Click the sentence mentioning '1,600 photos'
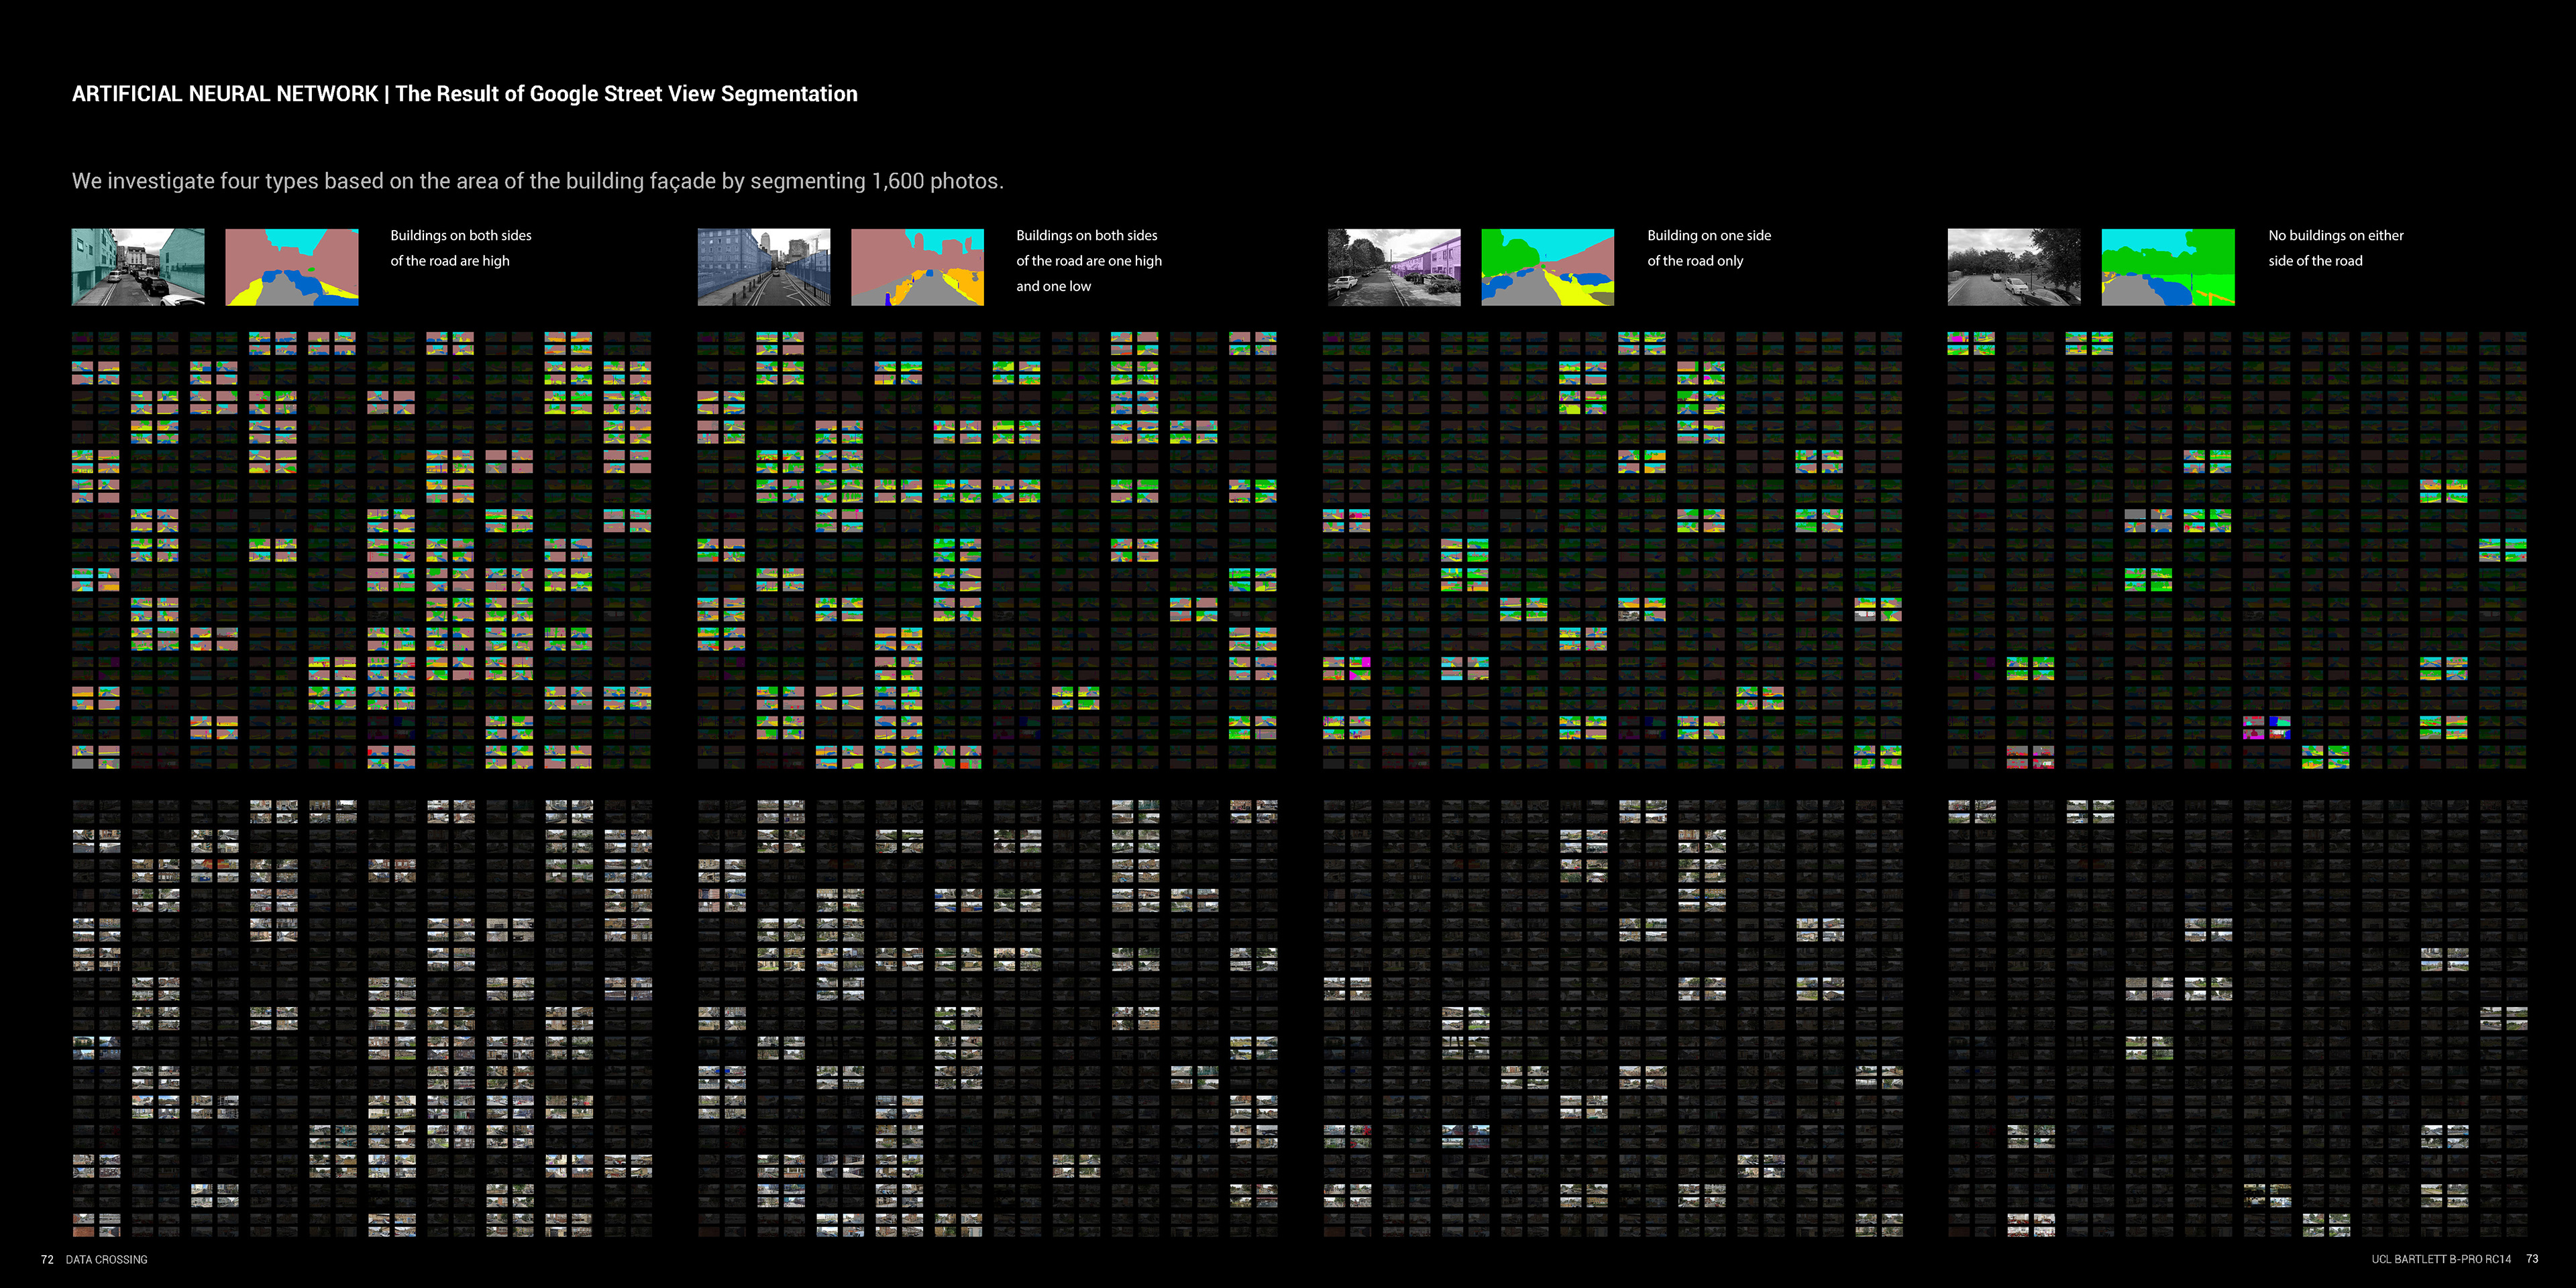Screen dimensions: 2576x1288 538,181
